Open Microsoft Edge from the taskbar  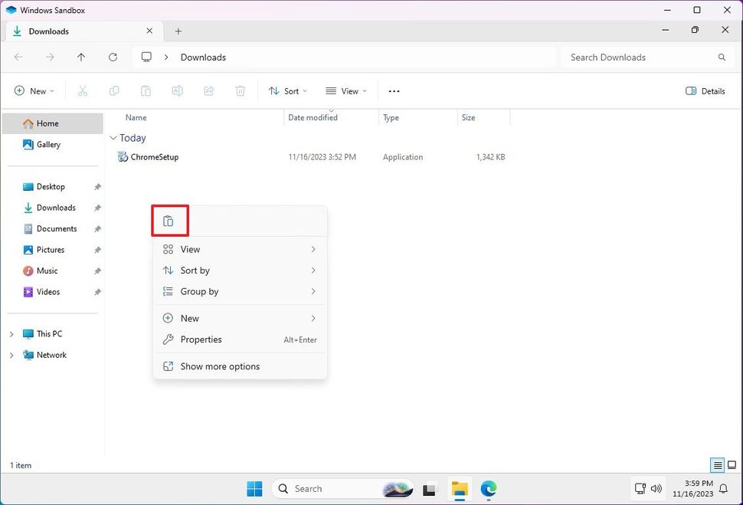tap(489, 489)
